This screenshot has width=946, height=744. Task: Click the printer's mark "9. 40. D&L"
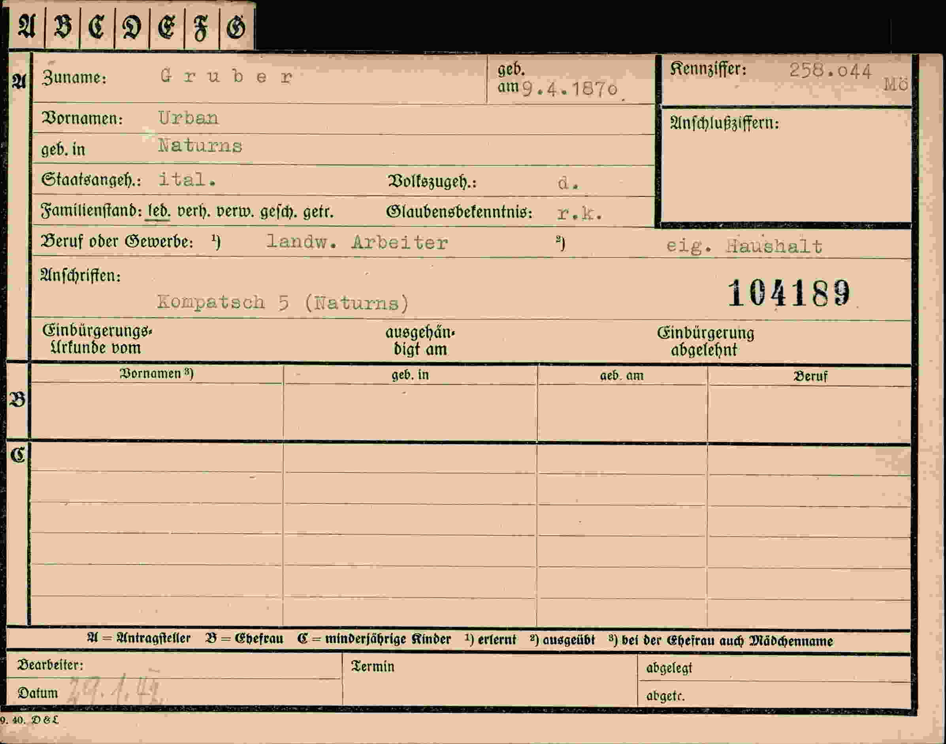tap(29, 720)
